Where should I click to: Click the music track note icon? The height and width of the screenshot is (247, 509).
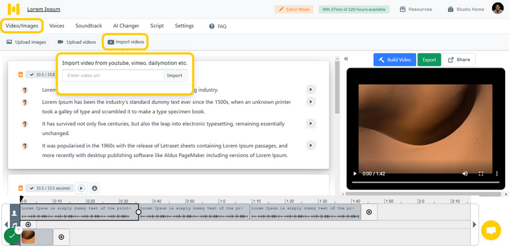tap(15, 224)
